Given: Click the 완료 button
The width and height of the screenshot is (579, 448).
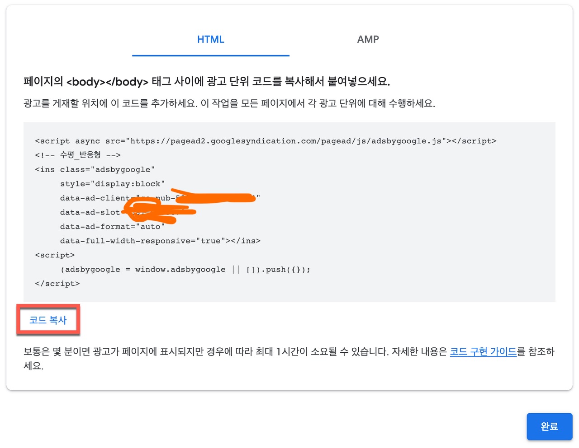Looking at the screenshot, I should (550, 426).
